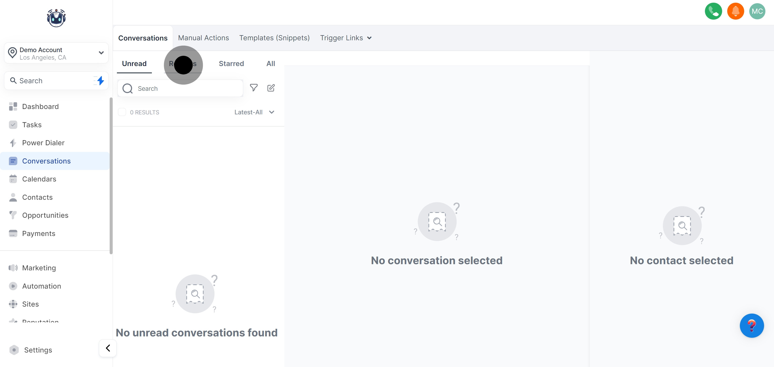Collapse the sidebar with the arrow

[108, 348]
